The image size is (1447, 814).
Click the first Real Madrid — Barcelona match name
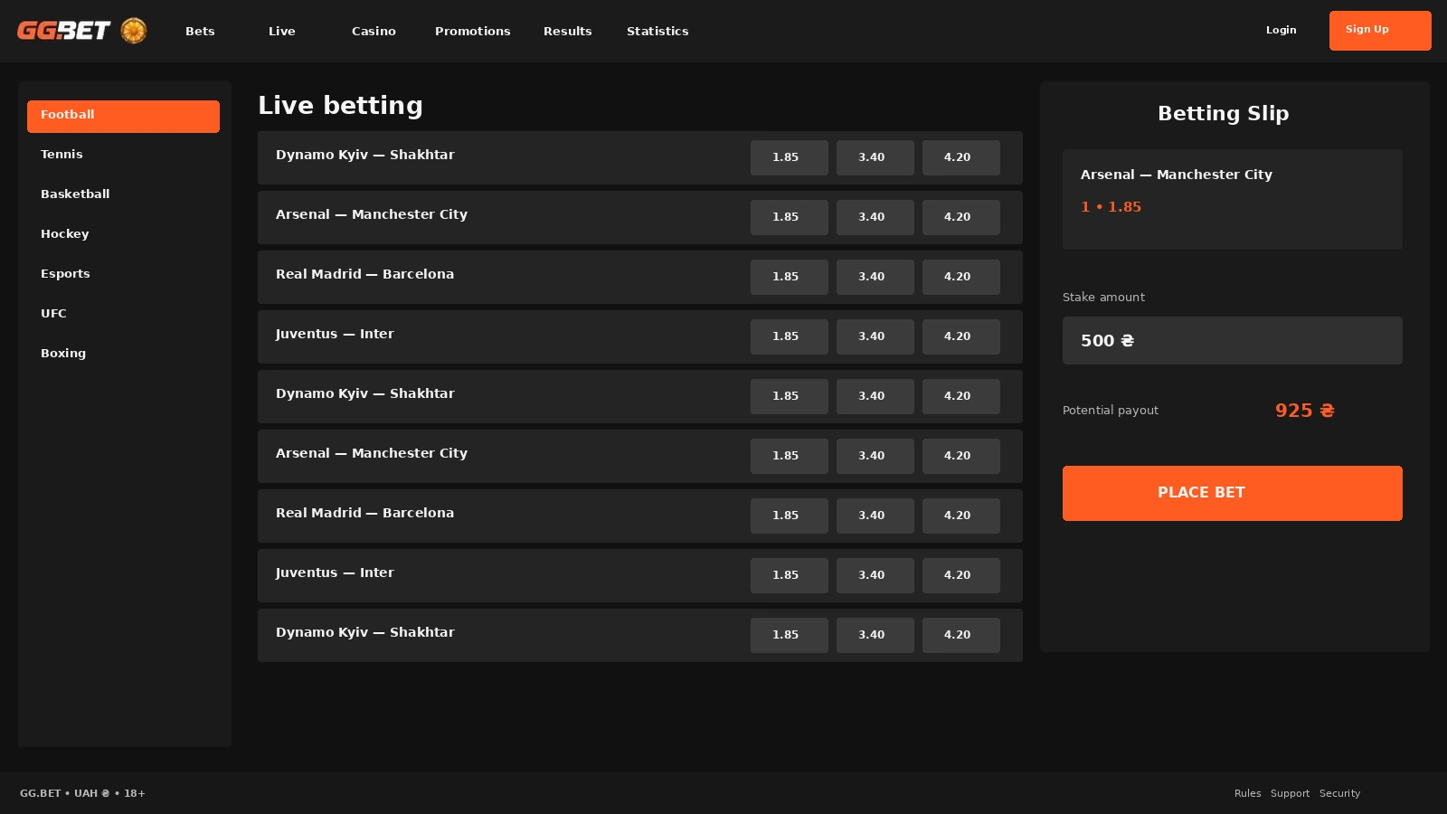pos(365,274)
